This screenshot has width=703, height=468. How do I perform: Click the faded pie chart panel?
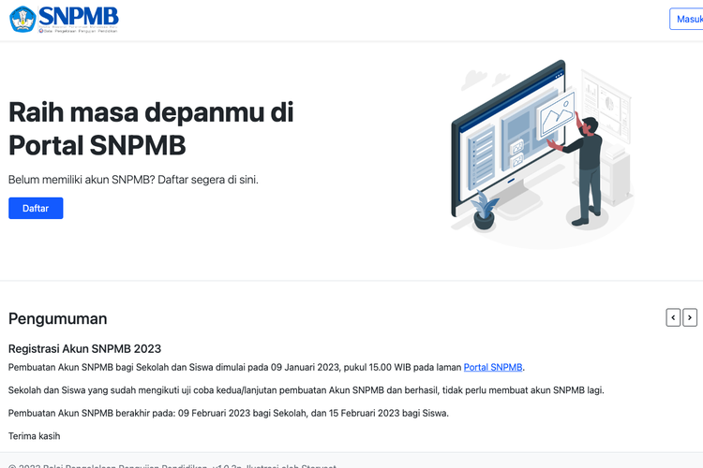(x=609, y=103)
